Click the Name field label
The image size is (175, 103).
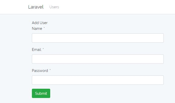click(x=37, y=29)
